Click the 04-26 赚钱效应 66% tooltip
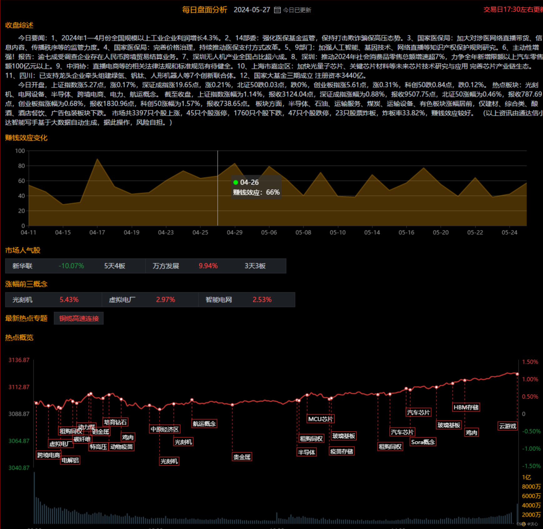Screen dimensions: 543x529 point(256,187)
